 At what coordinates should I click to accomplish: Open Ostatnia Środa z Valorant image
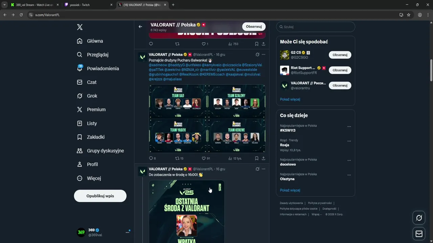click(x=186, y=212)
